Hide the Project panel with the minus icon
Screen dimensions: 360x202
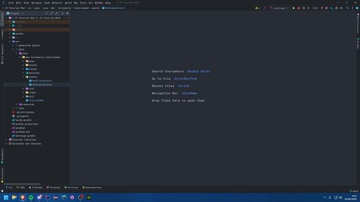point(67,13)
